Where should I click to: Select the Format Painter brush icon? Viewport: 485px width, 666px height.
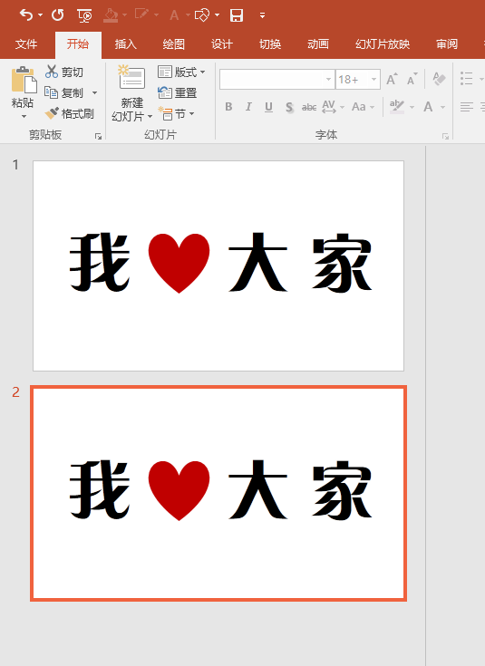[x=52, y=113]
